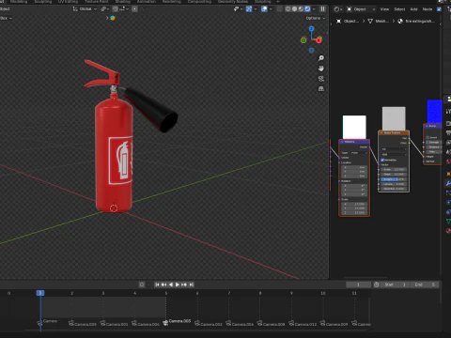This screenshot has width=451, height=338.
Task: Click the blue Z axis gizmo handle
Action: [x=311, y=29]
